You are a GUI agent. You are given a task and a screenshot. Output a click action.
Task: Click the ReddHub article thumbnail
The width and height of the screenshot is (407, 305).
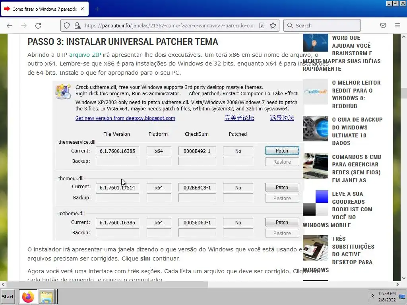[315, 92]
